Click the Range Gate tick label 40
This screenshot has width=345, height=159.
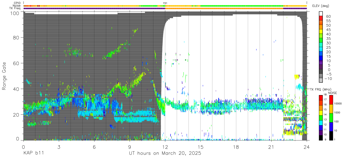pos(16,89)
